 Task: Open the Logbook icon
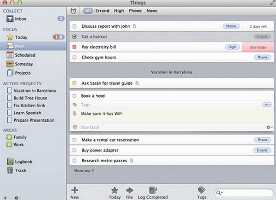click(x=10, y=162)
